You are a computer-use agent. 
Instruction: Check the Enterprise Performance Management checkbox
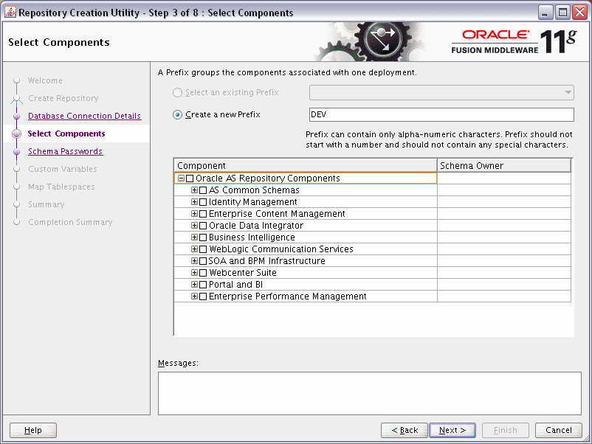[x=202, y=296]
